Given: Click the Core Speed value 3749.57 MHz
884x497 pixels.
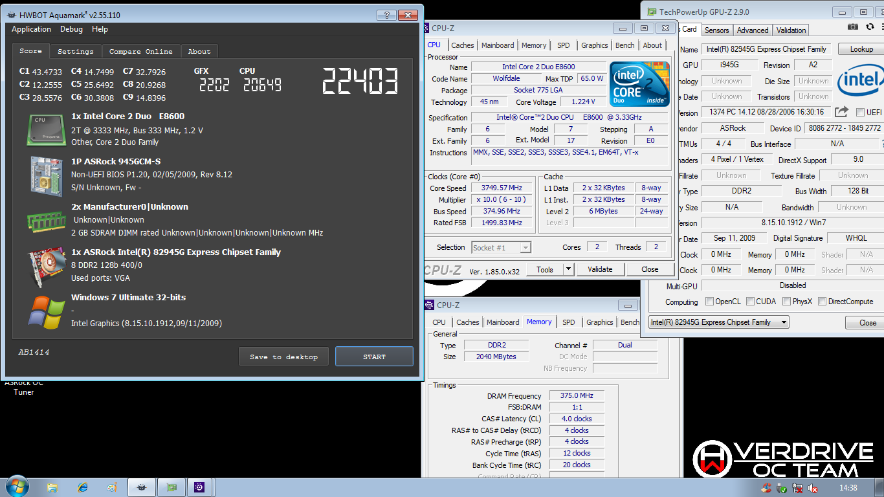Looking at the screenshot, I should (x=503, y=188).
